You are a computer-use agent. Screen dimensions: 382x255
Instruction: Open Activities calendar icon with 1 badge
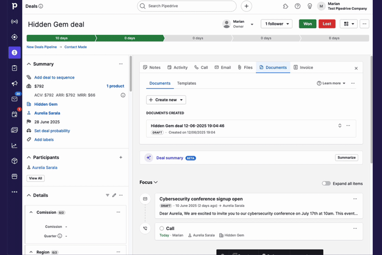tap(14, 114)
